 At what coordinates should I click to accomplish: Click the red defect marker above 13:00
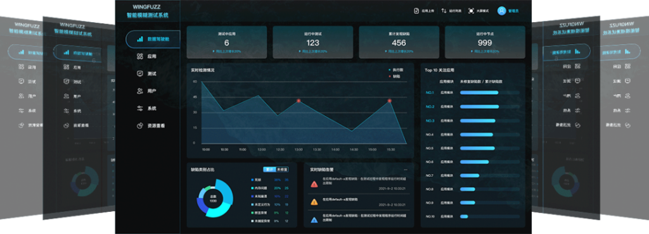click(x=299, y=101)
